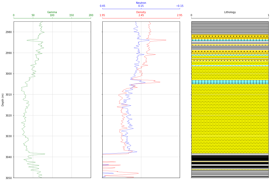Click the 3000 depth tick label
Viewport: 271px width, 181px height.
coord(8,74)
